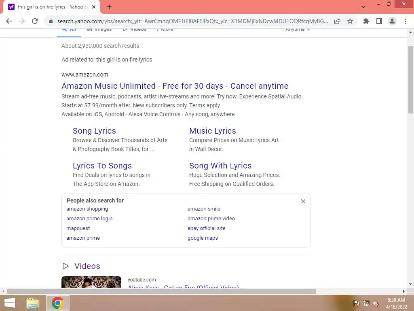The width and height of the screenshot is (414, 311).
Task: Open the Song Lyrics link
Action: click(94, 131)
